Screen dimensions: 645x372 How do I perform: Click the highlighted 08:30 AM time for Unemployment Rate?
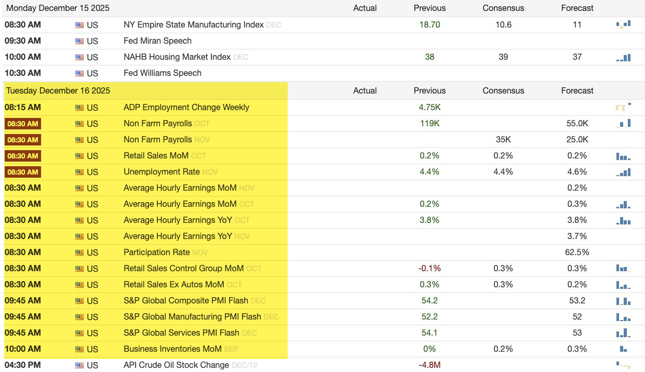[23, 172]
